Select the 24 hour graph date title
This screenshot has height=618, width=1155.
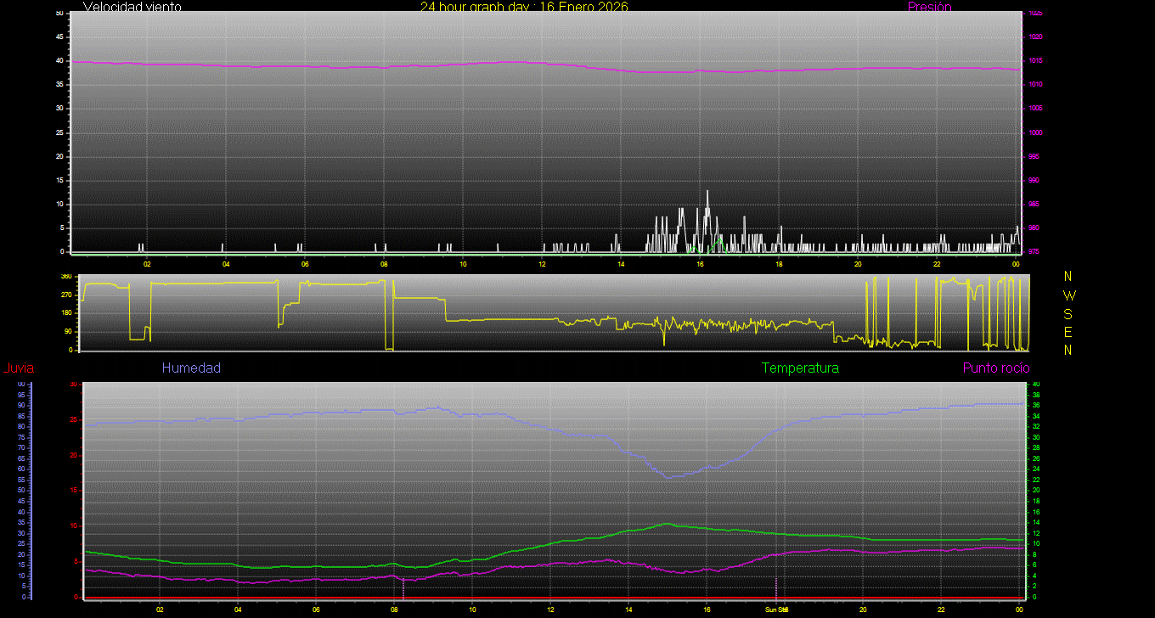pyautogui.click(x=524, y=7)
